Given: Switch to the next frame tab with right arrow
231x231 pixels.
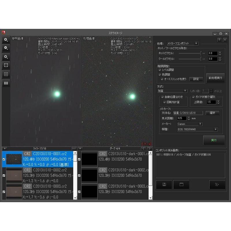Looking at the screenshot, I should coord(149,148).
